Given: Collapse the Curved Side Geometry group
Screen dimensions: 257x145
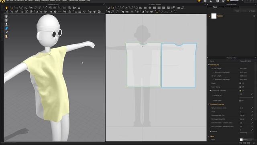Looking at the screenshot, I should [x=210, y=91].
